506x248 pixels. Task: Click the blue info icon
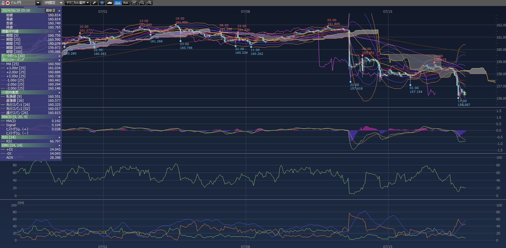pyautogui.click(x=102, y=3)
